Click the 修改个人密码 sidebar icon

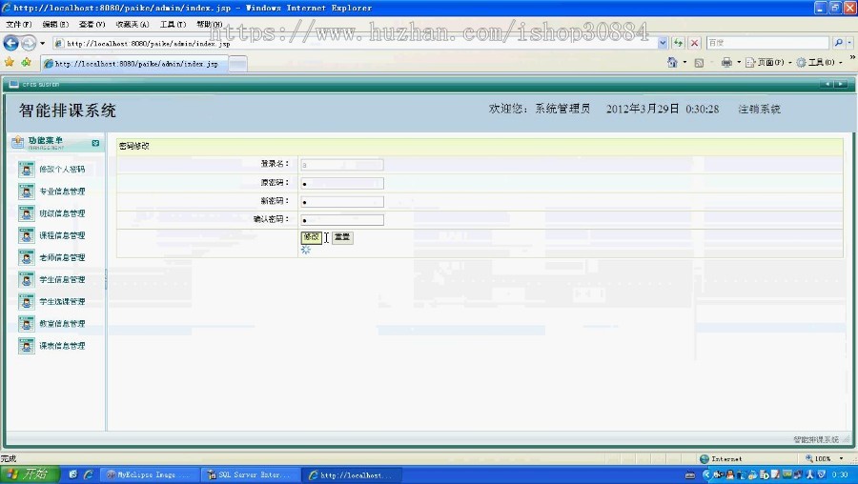coord(26,170)
